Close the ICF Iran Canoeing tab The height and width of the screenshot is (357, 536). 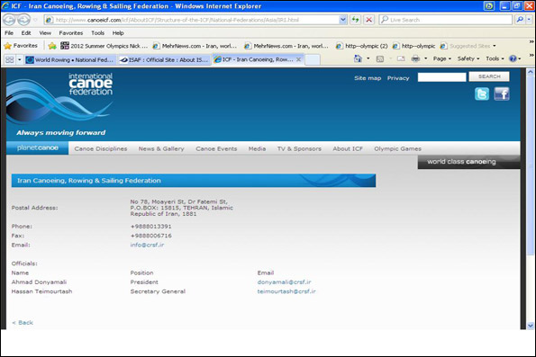(x=298, y=59)
